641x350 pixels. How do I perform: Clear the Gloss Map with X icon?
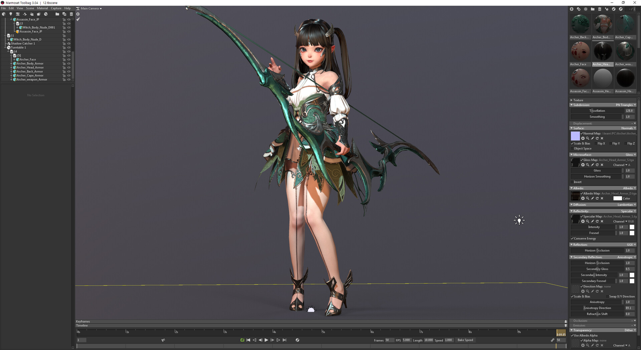[x=602, y=165]
